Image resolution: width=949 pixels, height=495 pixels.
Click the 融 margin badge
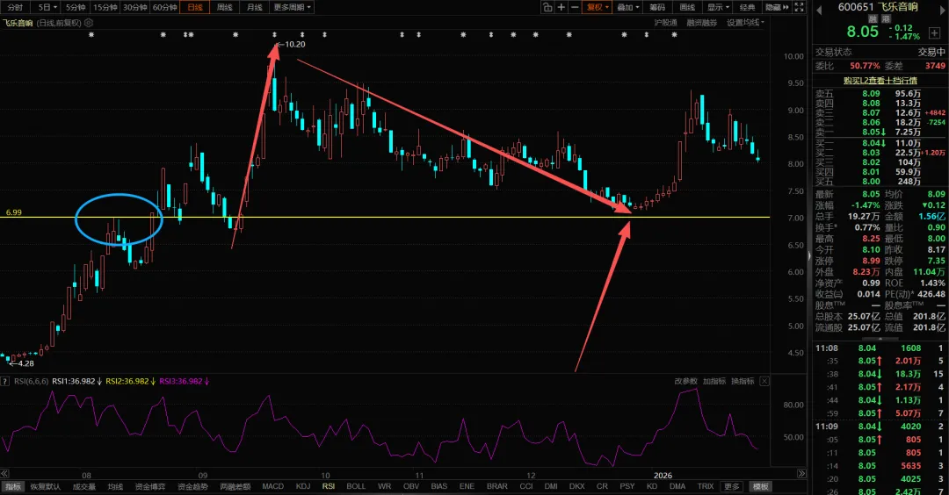coord(873,19)
